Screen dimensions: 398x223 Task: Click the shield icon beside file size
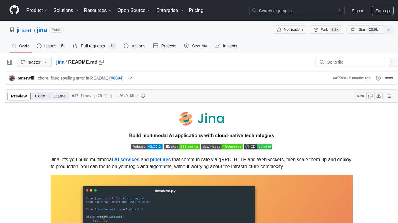tap(143, 96)
